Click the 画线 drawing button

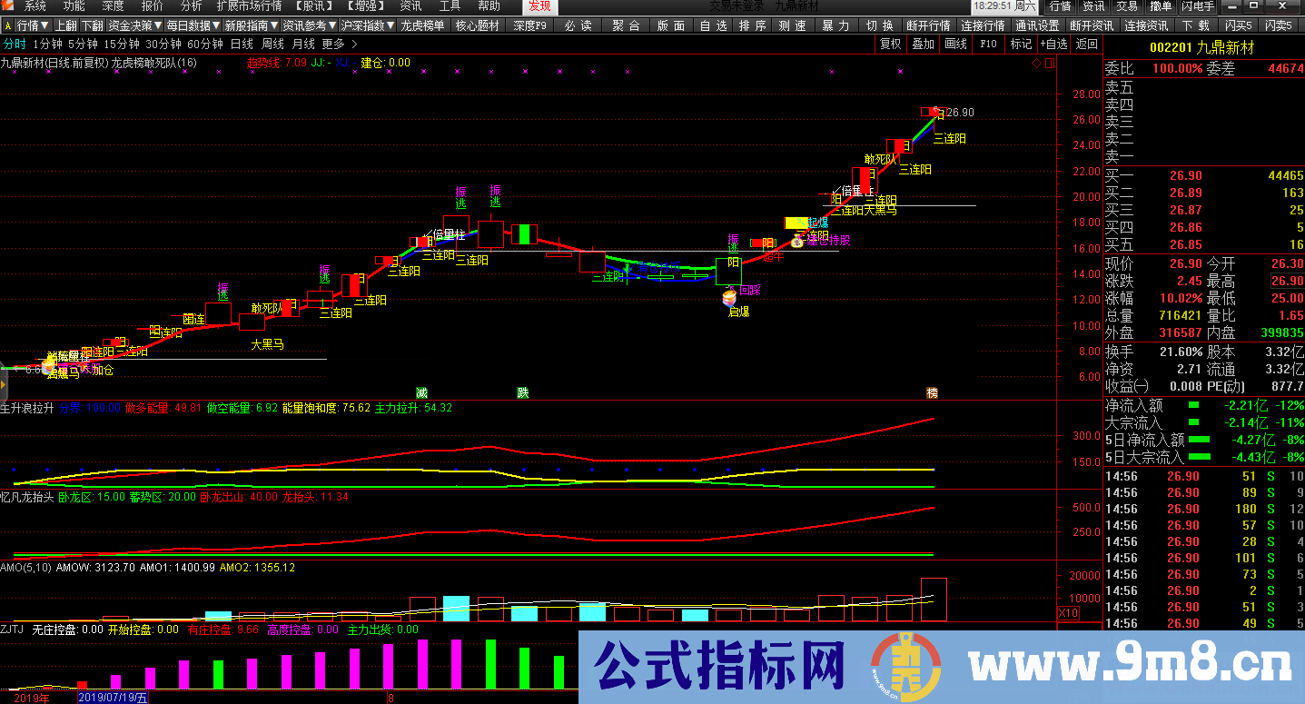click(955, 44)
